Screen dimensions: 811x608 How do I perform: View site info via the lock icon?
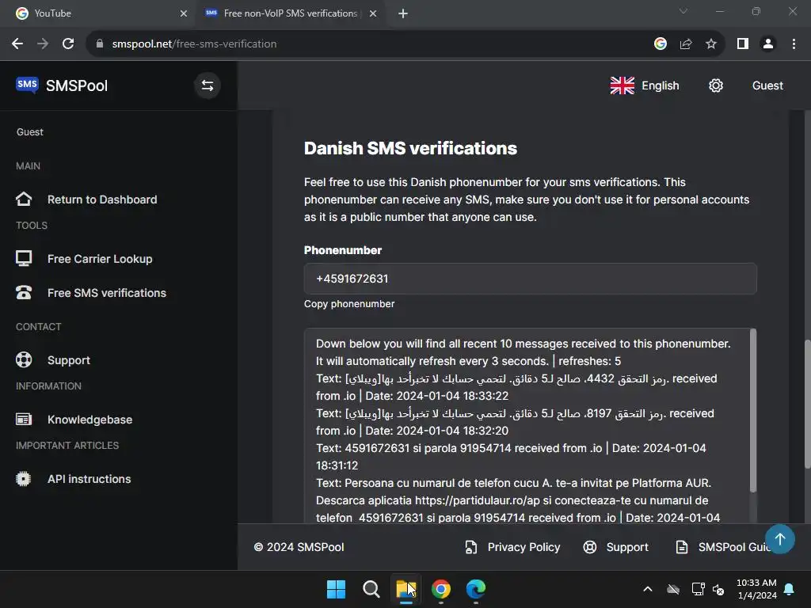(x=100, y=44)
